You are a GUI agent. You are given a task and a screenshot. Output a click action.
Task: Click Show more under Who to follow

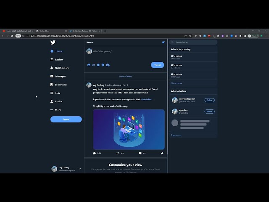pyautogui.click(x=176, y=135)
